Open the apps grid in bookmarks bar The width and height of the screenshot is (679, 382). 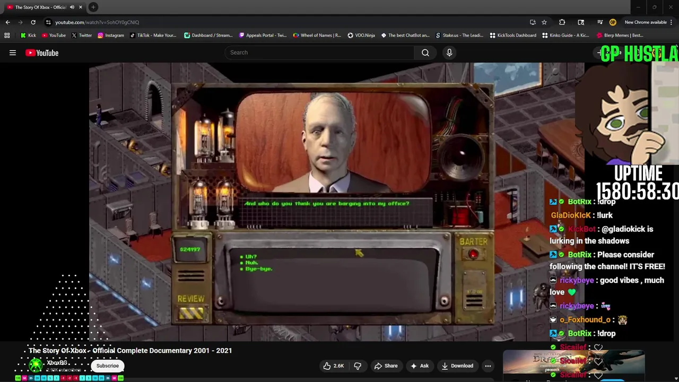click(x=7, y=36)
